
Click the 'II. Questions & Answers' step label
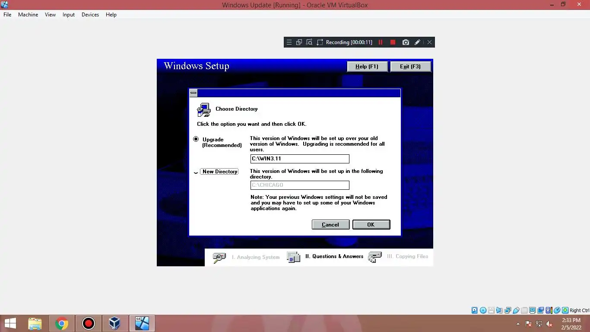coord(334,256)
